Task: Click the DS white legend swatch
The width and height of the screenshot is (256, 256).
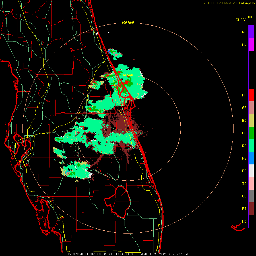Action: tap(251, 171)
